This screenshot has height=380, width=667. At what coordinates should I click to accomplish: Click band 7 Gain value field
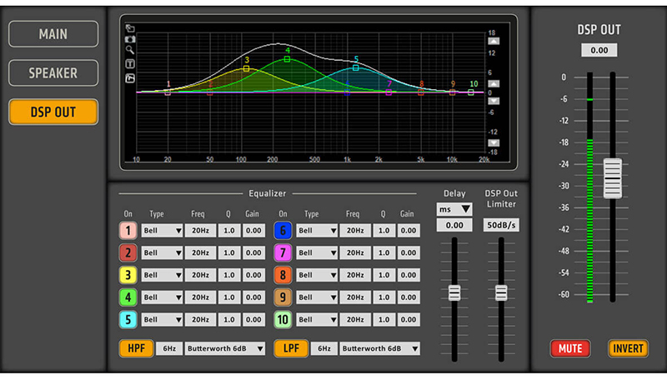tap(409, 252)
